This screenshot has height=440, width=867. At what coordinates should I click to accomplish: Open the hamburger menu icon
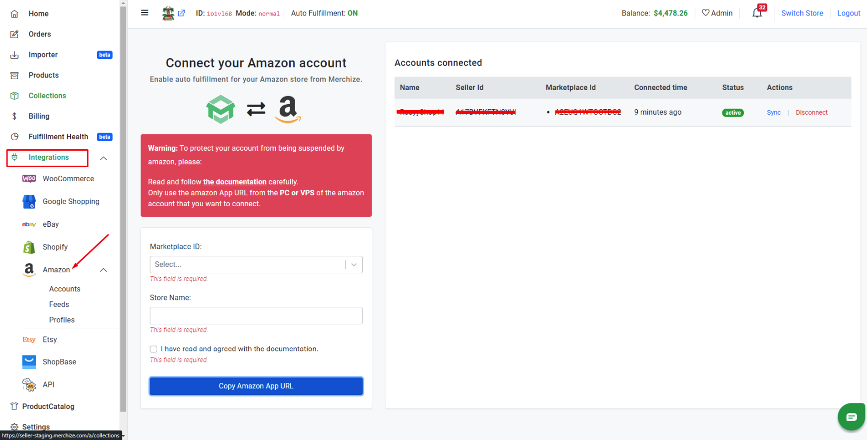(145, 13)
